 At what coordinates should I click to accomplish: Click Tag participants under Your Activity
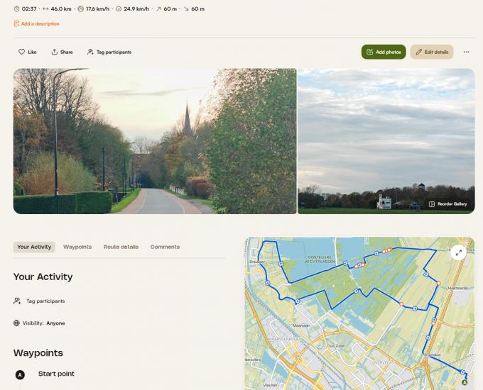pyautogui.click(x=45, y=301)
